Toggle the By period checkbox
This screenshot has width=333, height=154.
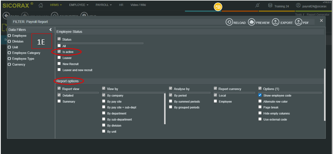171,95
